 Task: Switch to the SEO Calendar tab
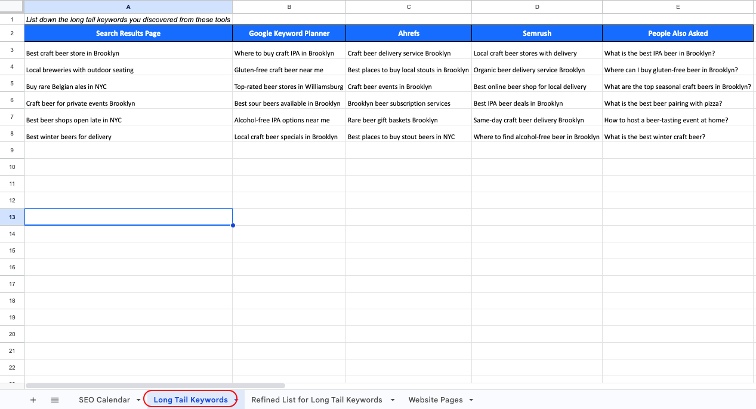(x=104, y=400)
